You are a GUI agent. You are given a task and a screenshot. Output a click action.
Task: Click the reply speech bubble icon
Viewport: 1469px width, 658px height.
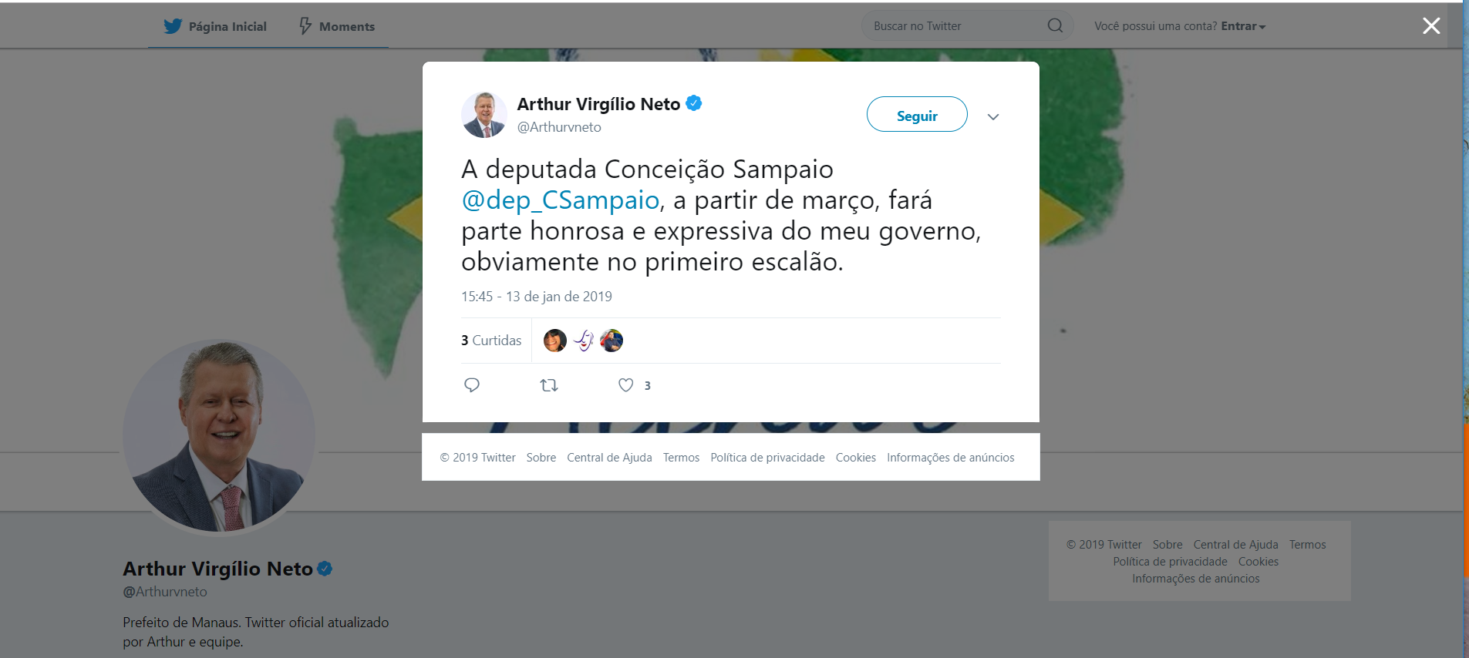472,385
